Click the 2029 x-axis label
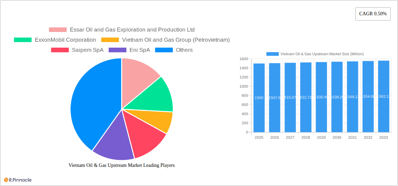The image size is (398, 186). click(x=321, y=137)
